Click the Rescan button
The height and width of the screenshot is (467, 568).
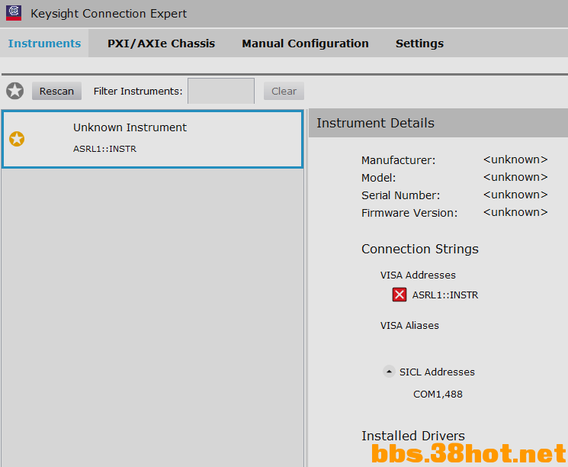click(56, 91)
